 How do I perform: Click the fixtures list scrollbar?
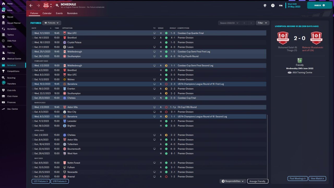(268, 146)
